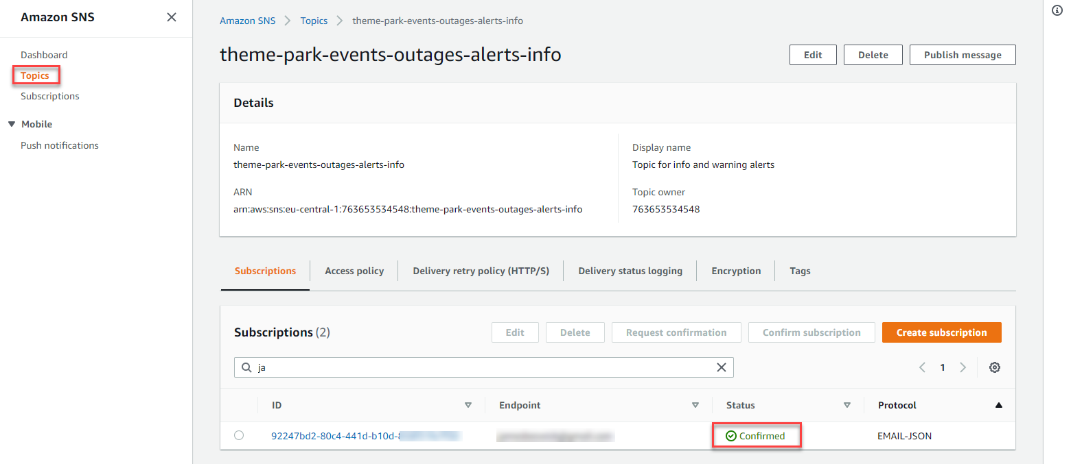Click the blurred endpoint email cell

[555, 436]
